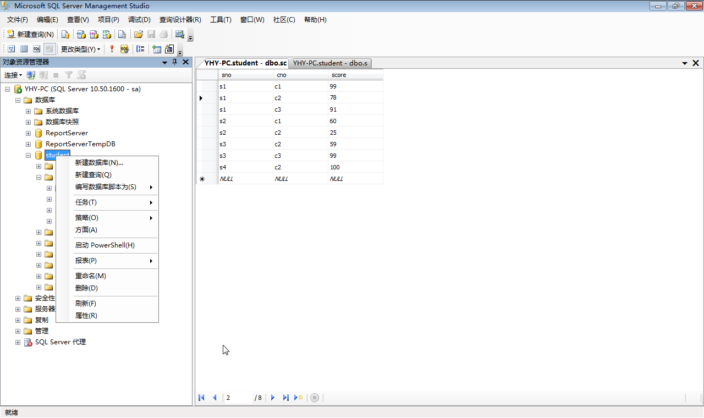The width and height of the screenshot is (704, 418).
Task: Select the YHY-PC.student - dbo.sc tab
Action: (x=245, y=63)
